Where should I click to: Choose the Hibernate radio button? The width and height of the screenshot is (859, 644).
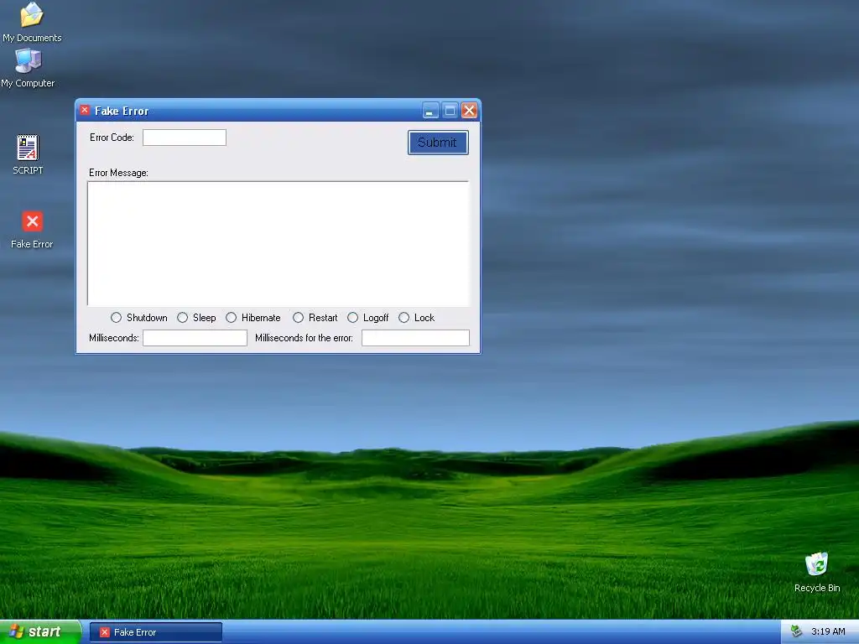tap(232, 318)
